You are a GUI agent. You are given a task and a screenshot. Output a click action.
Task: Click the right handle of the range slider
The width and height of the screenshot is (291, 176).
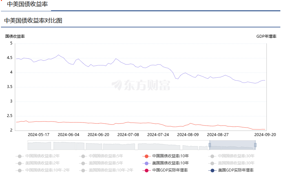(255, 145)
